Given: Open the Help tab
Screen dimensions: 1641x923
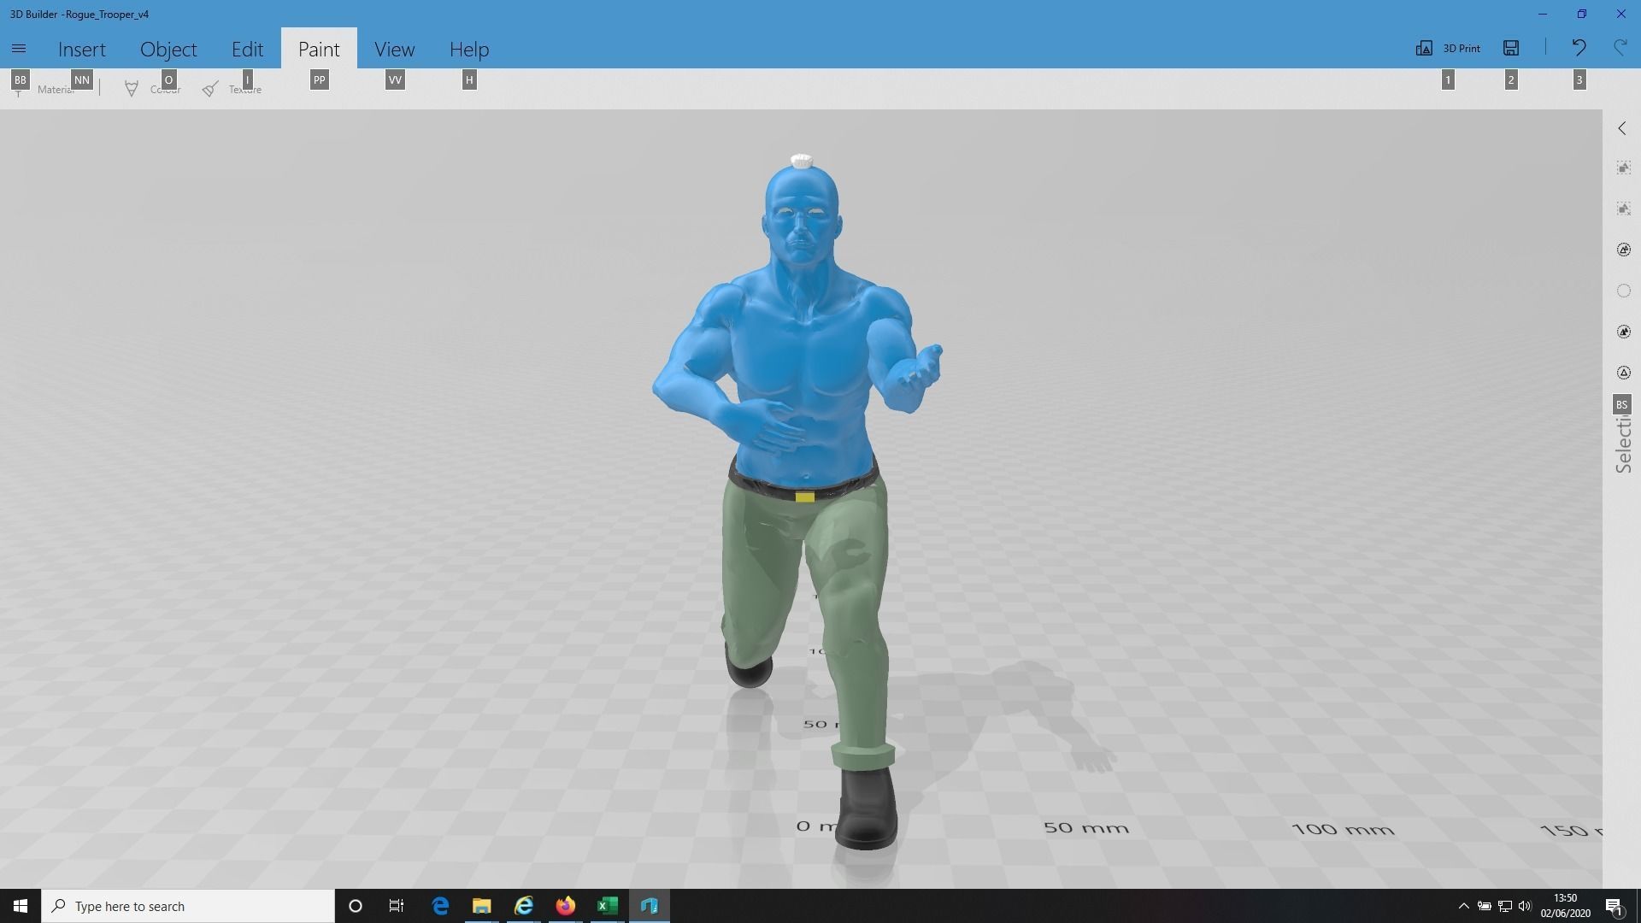Looking at the screenshot, I should [469, 50].
